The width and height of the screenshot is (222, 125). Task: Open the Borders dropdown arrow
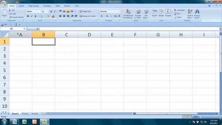[44, 16]
